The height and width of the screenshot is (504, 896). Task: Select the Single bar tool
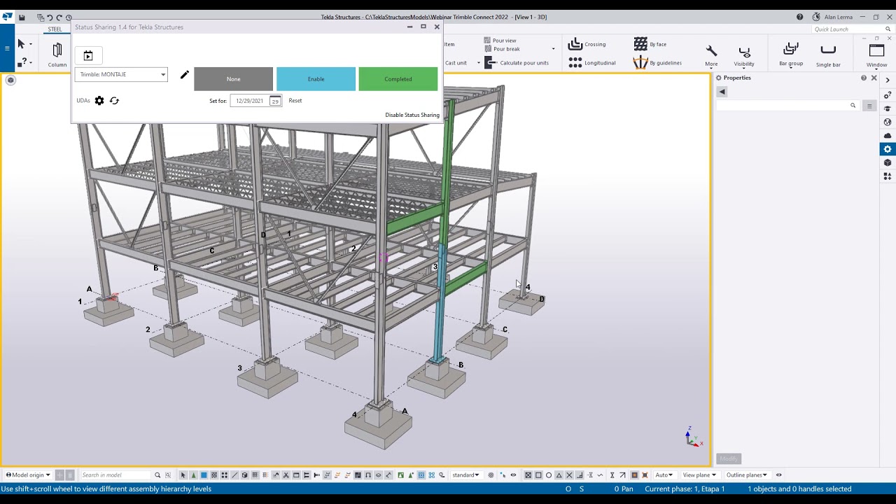pos(828,55)
